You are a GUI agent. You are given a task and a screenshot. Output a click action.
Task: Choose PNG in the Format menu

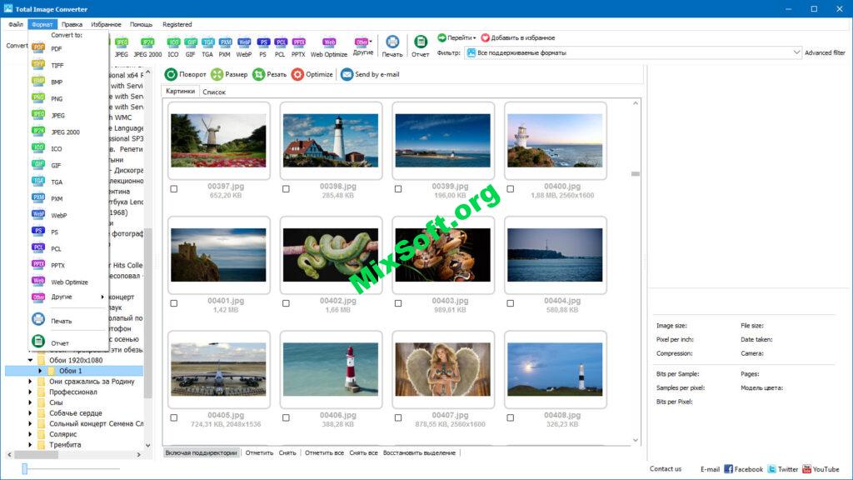[x=68, y=98]
